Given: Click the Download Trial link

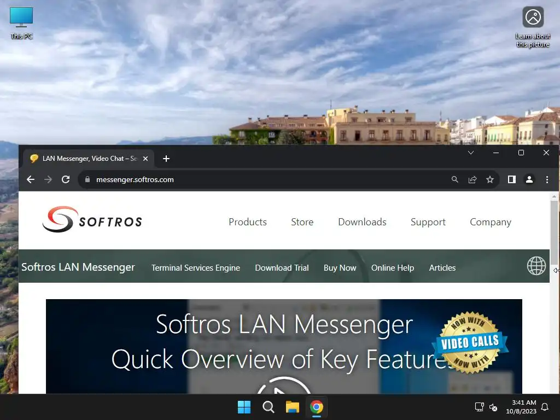Looking at the screenshot, I should (x=282, y=267).
